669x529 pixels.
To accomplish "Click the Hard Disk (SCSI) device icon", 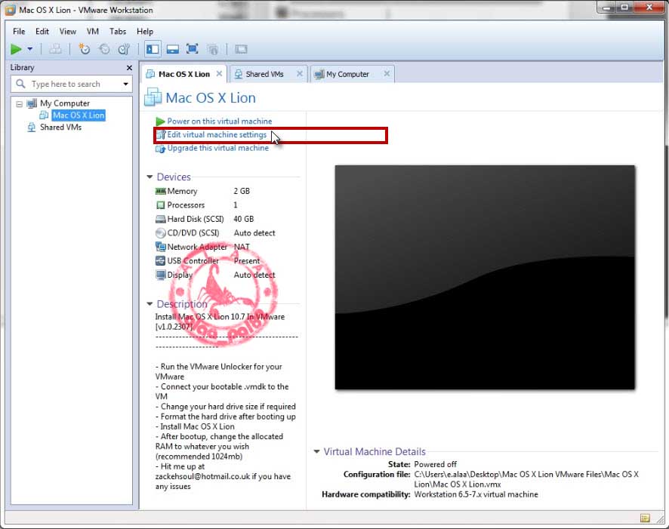I will pos(160,219).
